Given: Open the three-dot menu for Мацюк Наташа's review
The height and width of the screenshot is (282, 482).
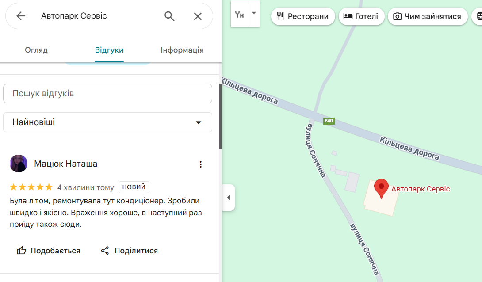Looking at the screenshot, I should pos(200,164).
